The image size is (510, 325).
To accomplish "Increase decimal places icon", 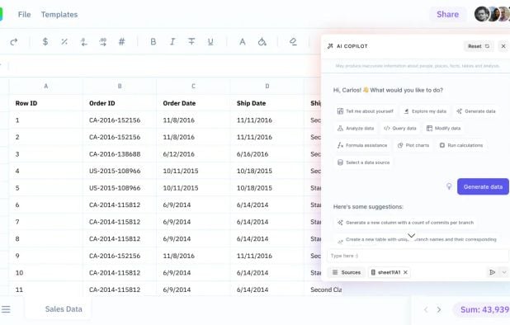I will coord(103,41).
